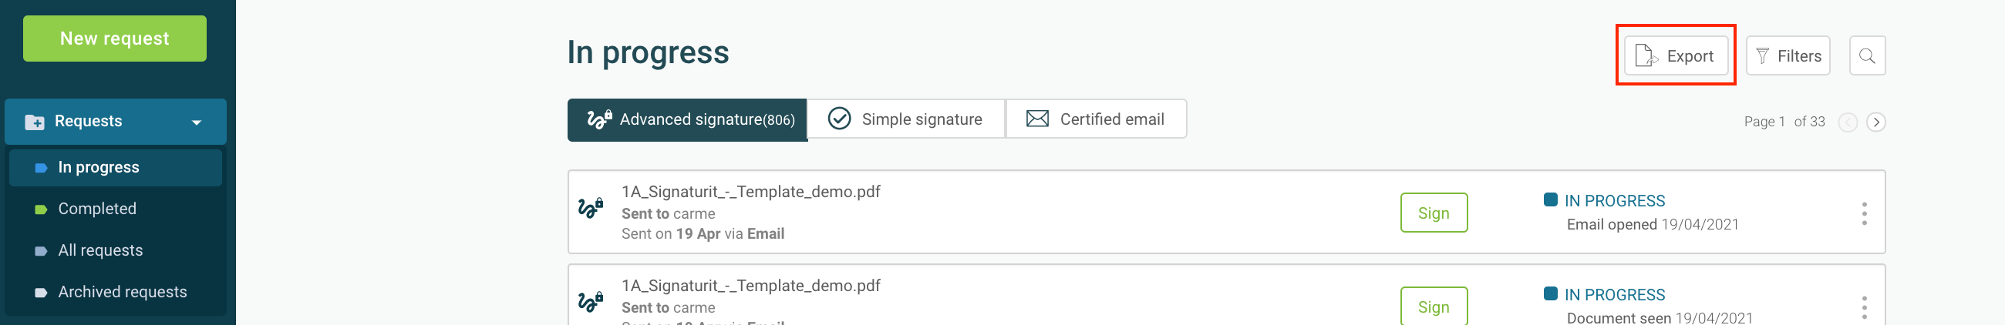This screenshot has height=325, width=2005.
Task: Switch to the Certified email tab
Action: point(1096,119)
